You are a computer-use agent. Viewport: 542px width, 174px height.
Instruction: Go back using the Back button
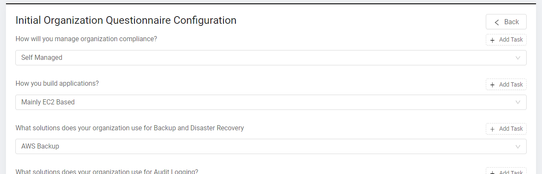coord(506,22)
